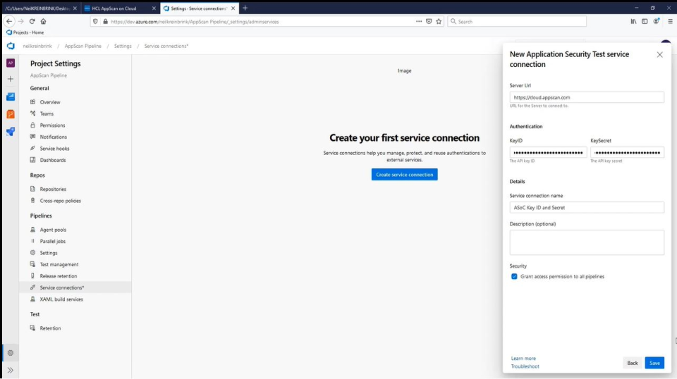Viewport: 677px width, 379px height.
Task: Click the Settings breadcrumb
Action: pos(123,46)
